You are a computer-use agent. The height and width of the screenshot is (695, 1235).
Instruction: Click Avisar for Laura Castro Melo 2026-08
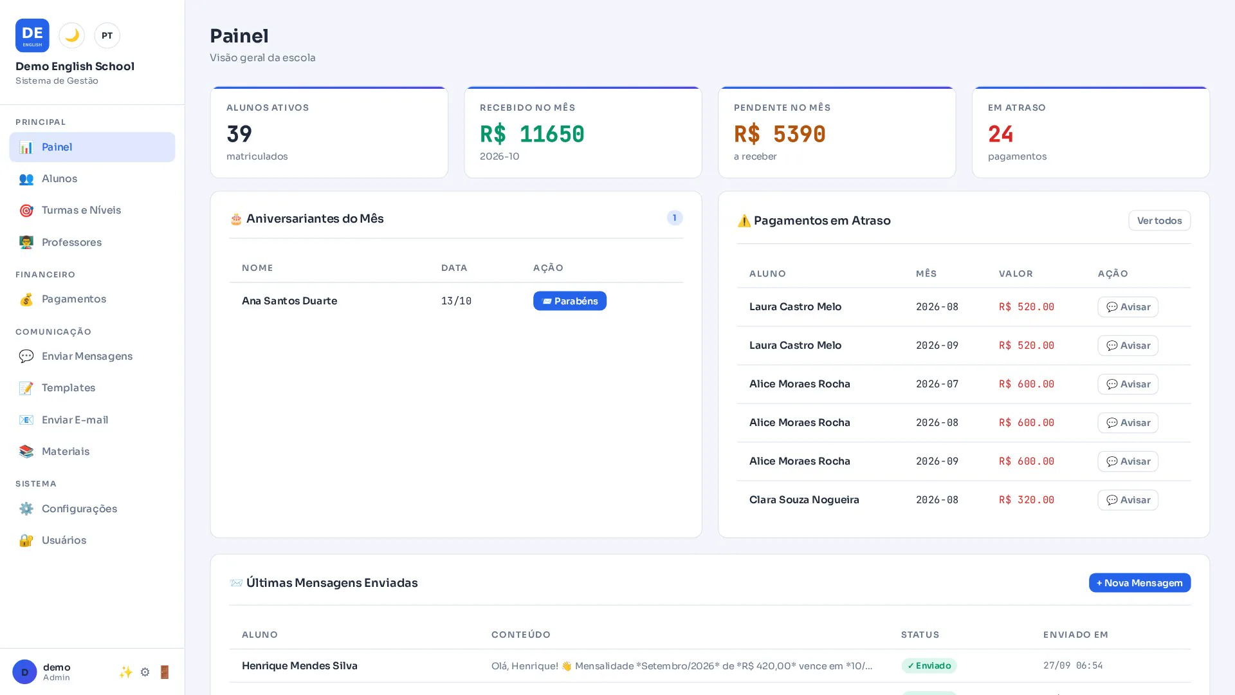coord(1128,307)
